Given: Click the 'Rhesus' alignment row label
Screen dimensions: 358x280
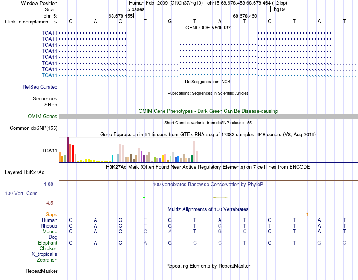Looking at the screenshot, I should [x=49, y=226].
